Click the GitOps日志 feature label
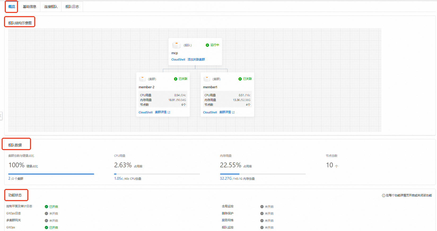Viewport: 437px width, 231px height. click(14, 213)
